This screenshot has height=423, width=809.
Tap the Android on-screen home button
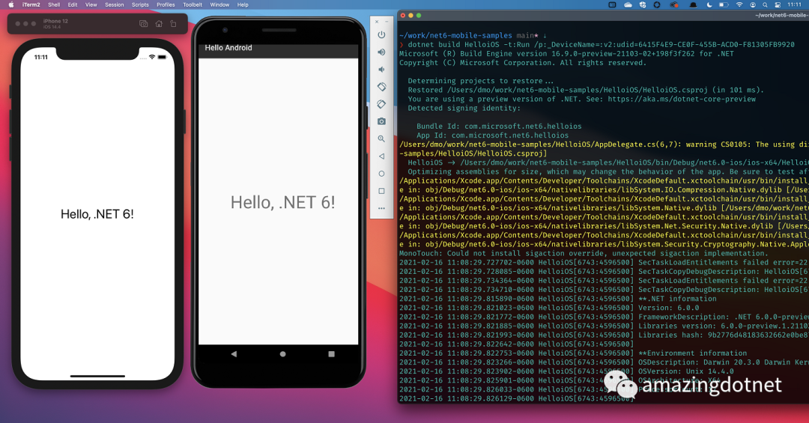tap(282, 354)
